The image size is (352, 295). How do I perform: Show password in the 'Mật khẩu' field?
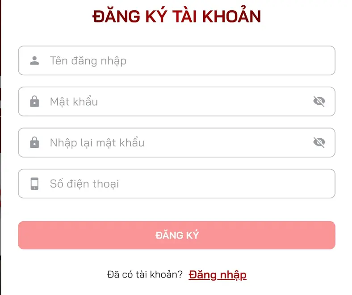(319, 102)
